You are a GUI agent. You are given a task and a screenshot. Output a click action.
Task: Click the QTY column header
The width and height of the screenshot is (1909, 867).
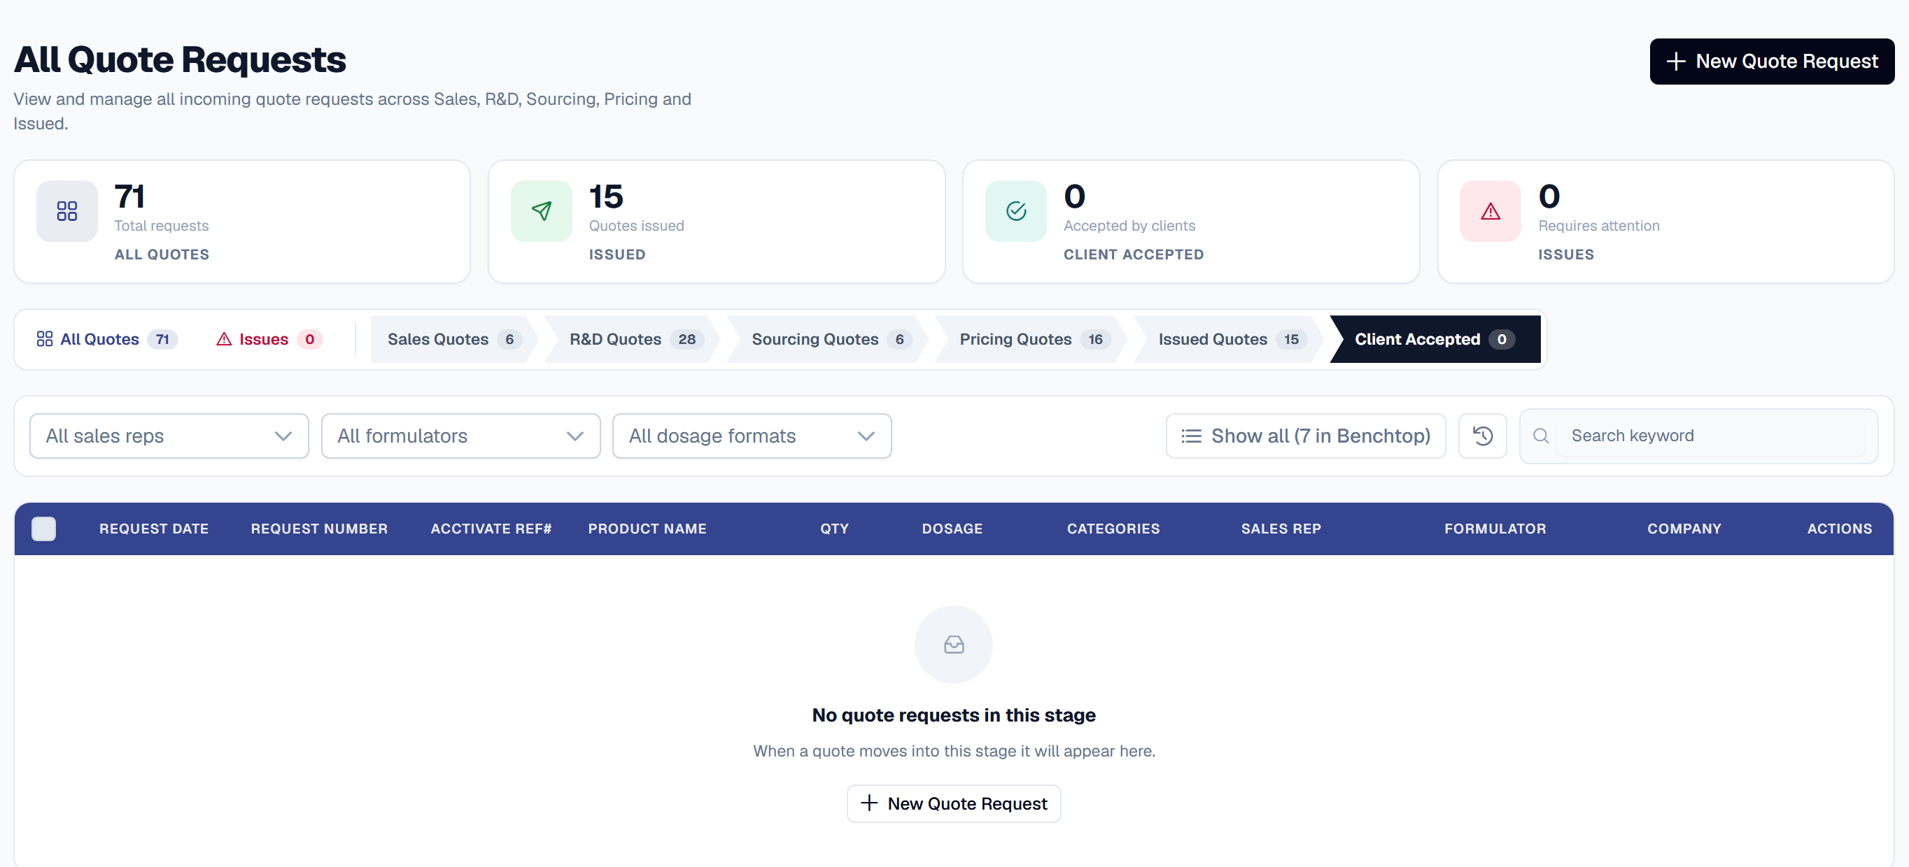833,529
